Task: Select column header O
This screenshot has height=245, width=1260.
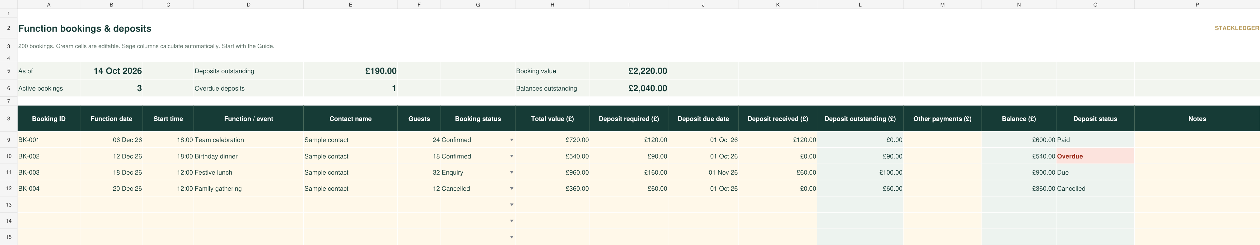Action: pos(1095,4)
